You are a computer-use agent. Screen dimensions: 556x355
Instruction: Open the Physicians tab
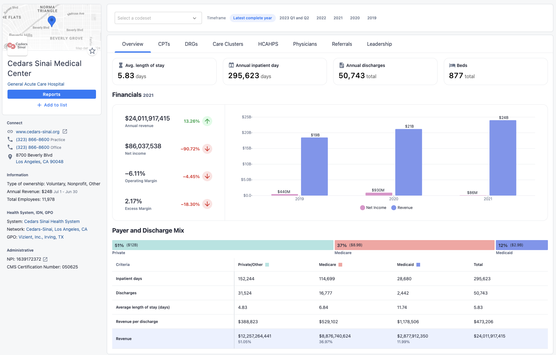[305, 44]
